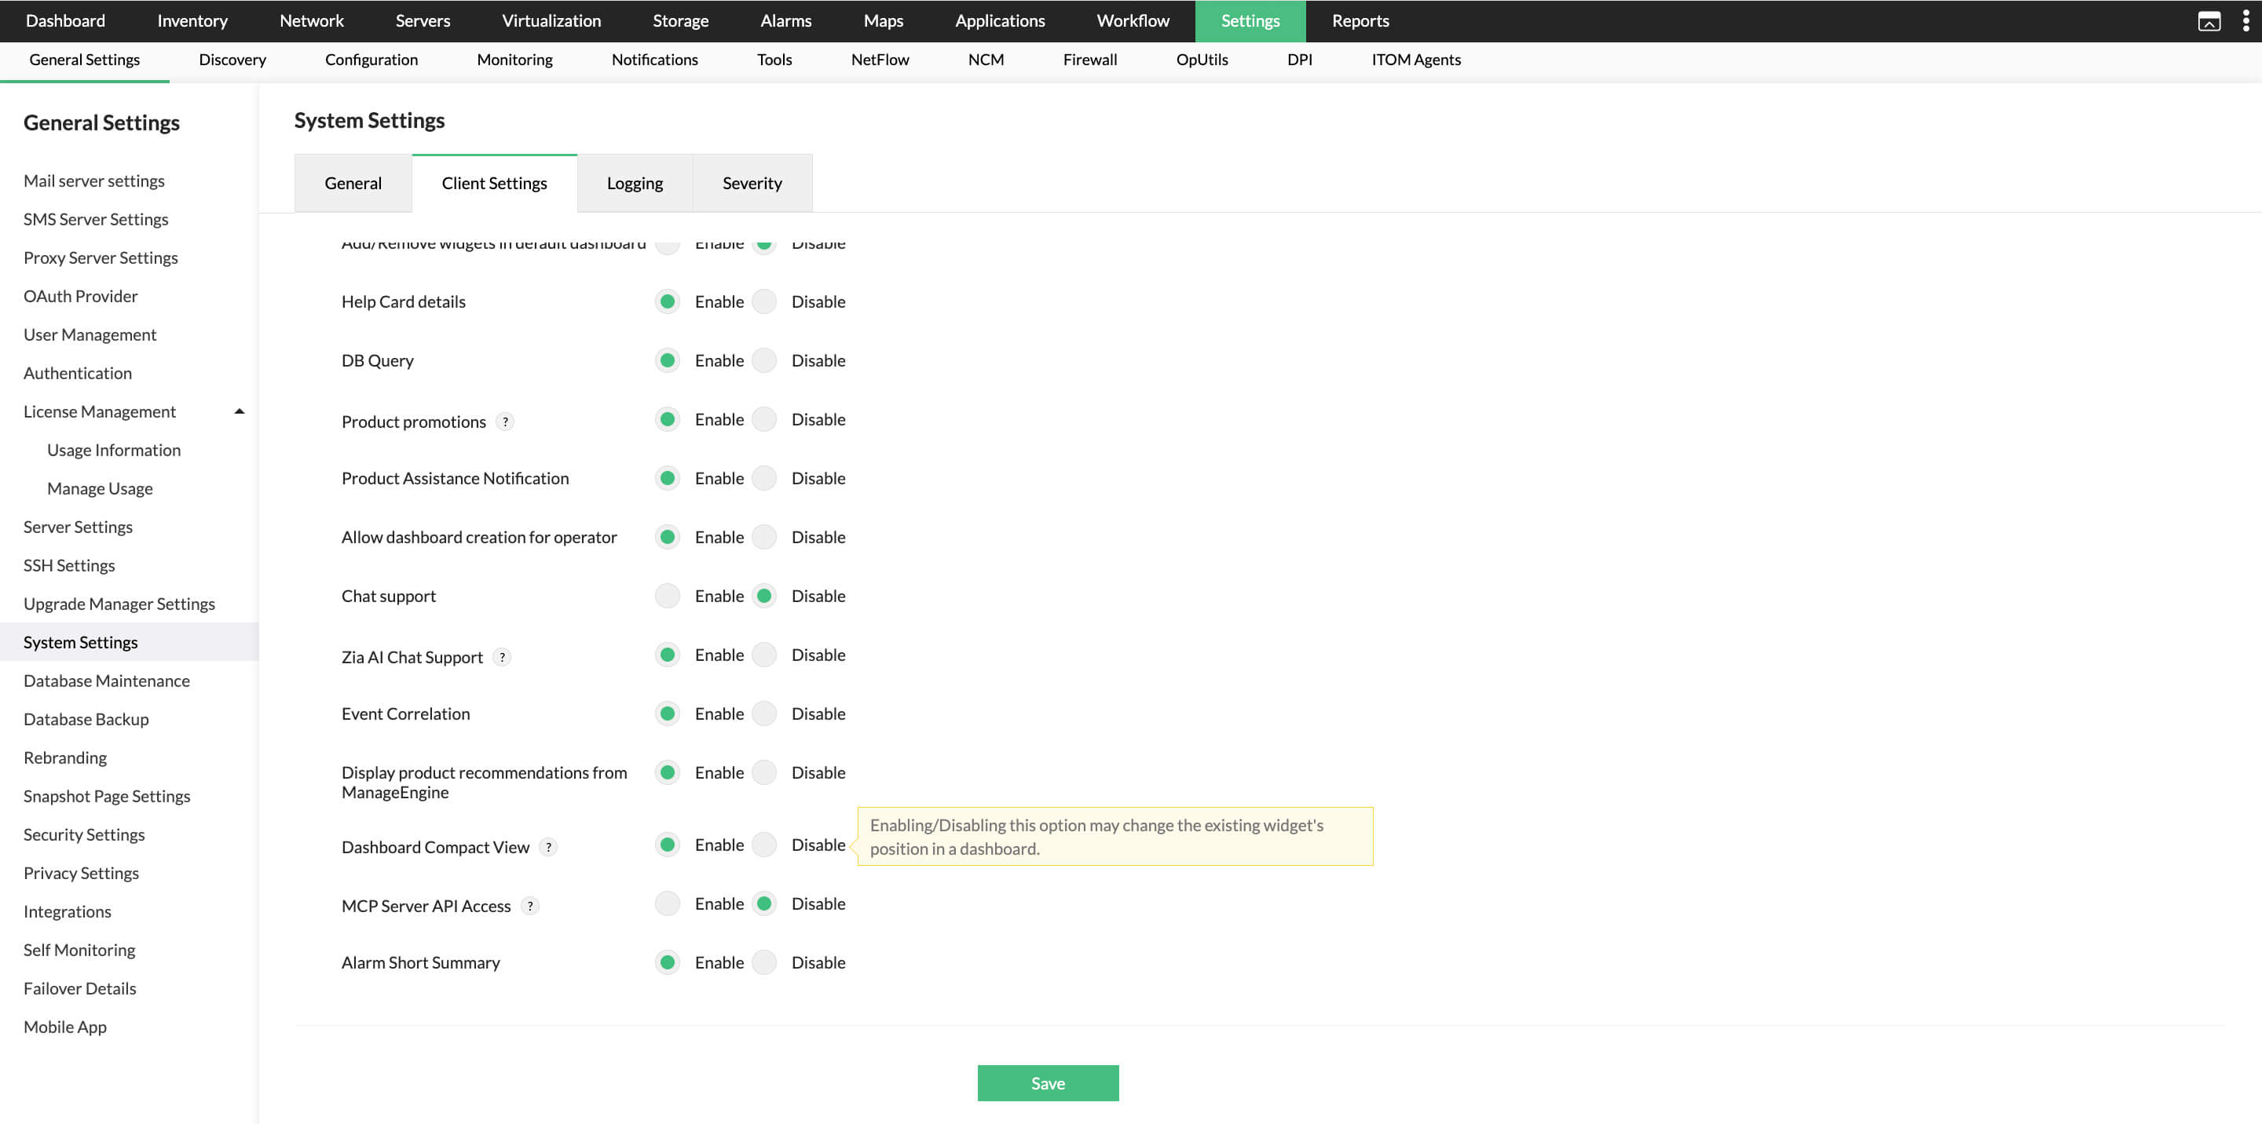2262x1124 pixels.
Task: Open Privacy Settings
Action: point(81,873)
